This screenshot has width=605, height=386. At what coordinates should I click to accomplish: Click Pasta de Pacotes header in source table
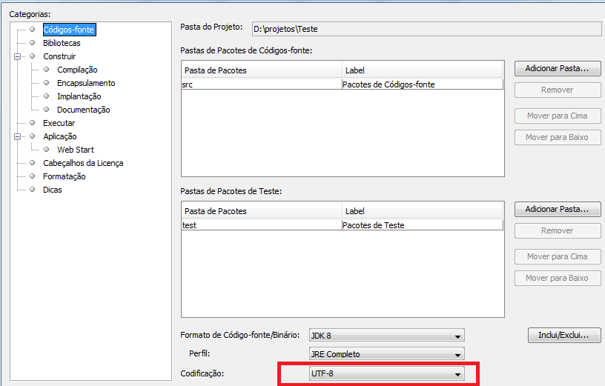[261, 70]
